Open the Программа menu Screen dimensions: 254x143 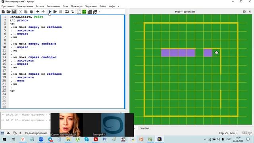[x=8, y=6]
